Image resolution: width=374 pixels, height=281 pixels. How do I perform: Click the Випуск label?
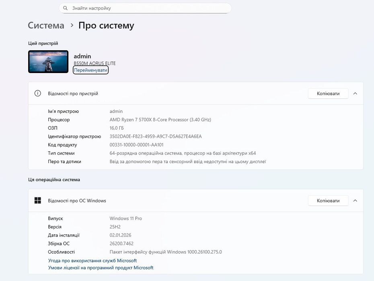pyautogui.click(x=55, y=218)
